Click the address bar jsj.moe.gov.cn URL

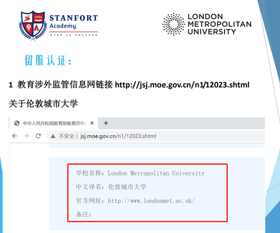point(118,136)
